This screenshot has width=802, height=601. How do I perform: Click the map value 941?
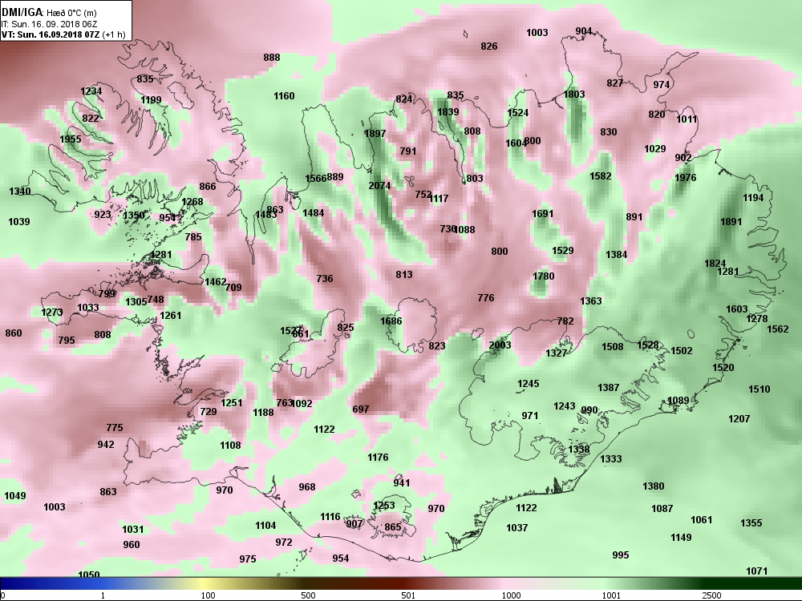[402, 483]
